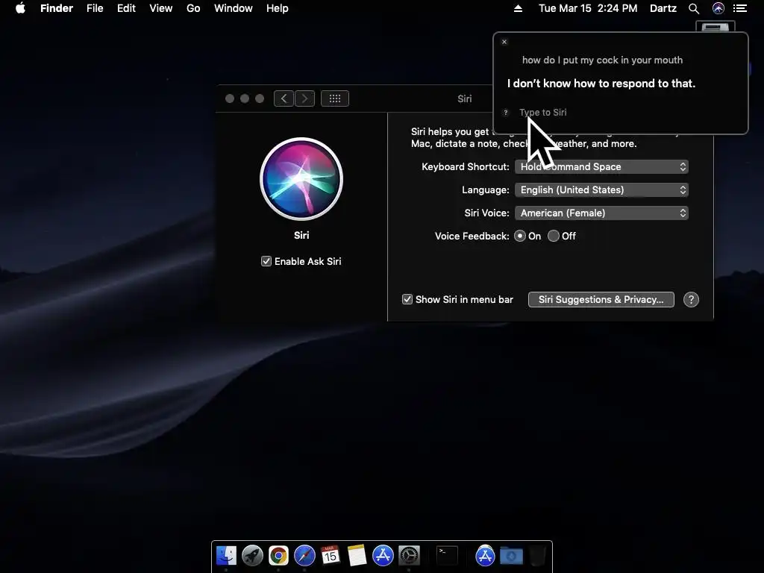Open the File menu

[x=95, y=8]
